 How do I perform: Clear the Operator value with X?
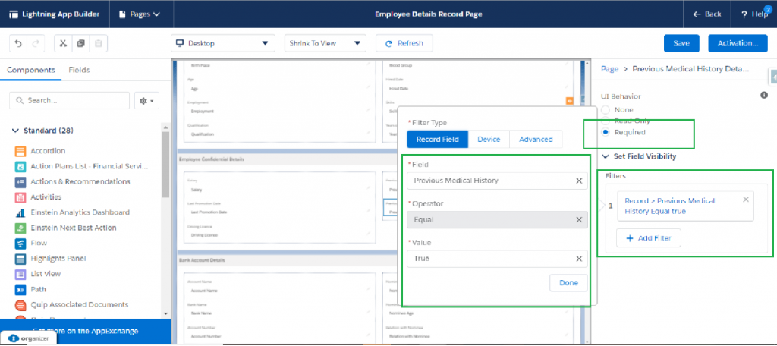point(579,219)
